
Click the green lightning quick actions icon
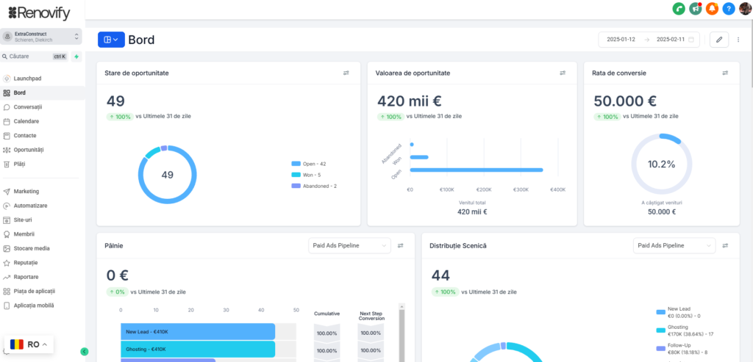tap(76, 57)
